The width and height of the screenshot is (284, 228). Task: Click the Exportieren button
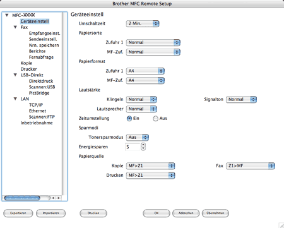(18, 213)
